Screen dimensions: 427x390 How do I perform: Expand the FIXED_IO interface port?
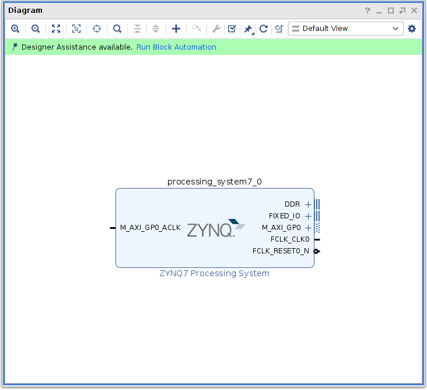click(x=308, y=216)
